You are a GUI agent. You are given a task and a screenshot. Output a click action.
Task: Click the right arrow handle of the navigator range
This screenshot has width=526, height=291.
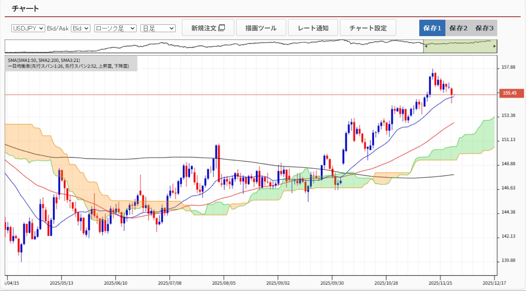point(495,46)
